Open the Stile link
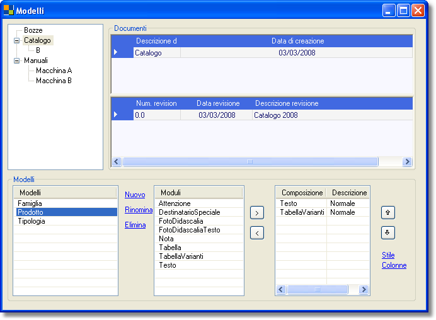Image resolution: width=436 pixels, height=320 pixels. (x=388, y=255)
